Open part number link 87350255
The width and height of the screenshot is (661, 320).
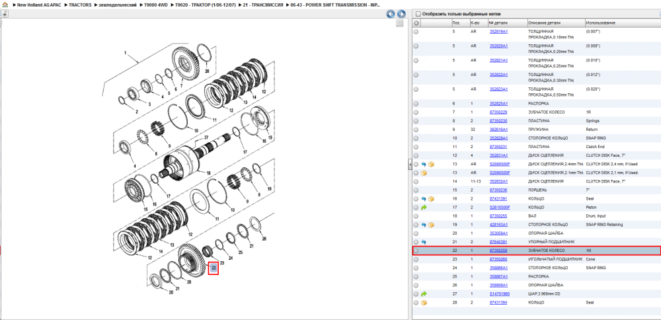click(498, 216)
